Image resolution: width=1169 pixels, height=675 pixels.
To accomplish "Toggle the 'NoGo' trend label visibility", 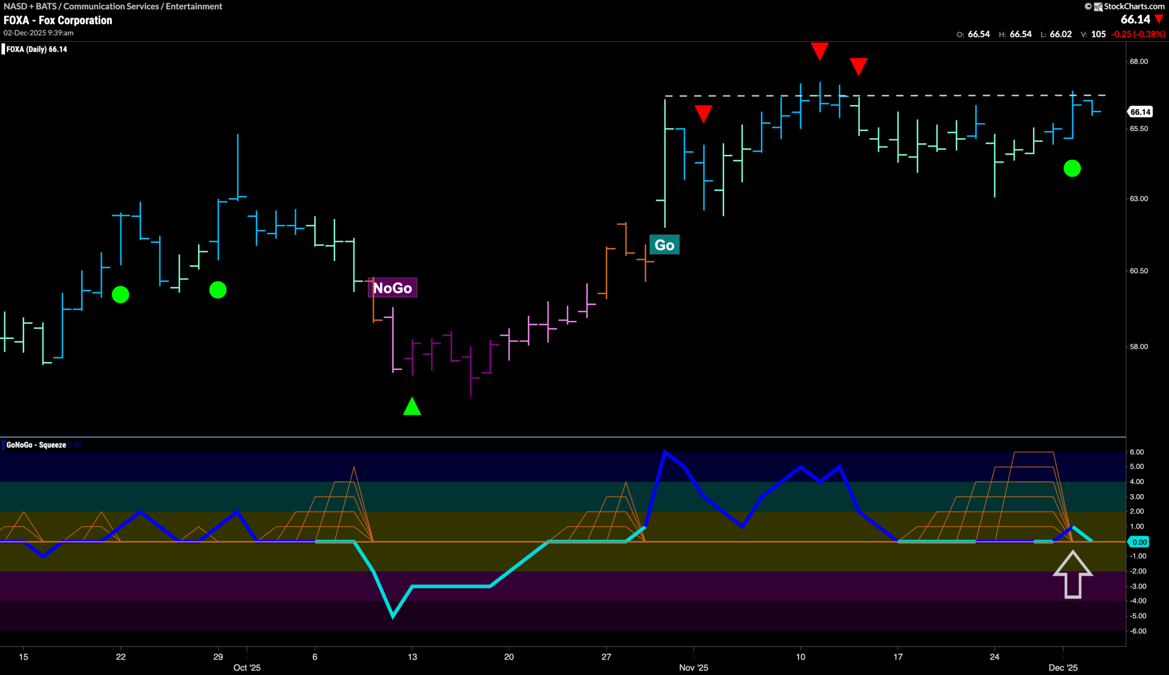I will pos(393,288).
